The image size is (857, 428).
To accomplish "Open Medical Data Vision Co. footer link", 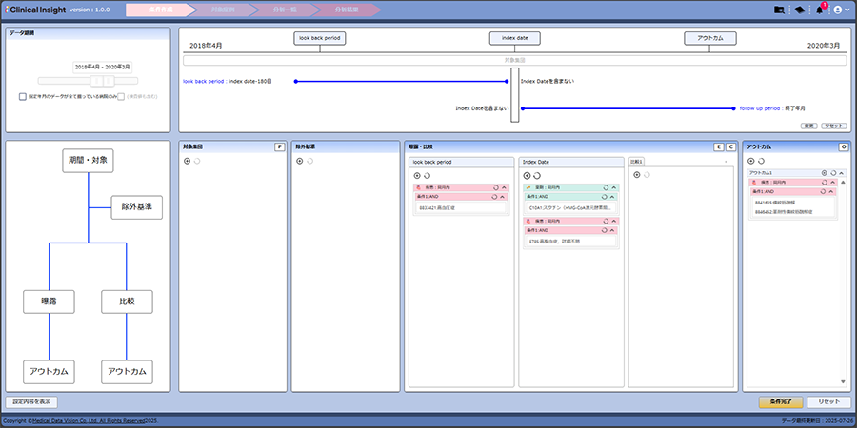I will pos(88,421).
